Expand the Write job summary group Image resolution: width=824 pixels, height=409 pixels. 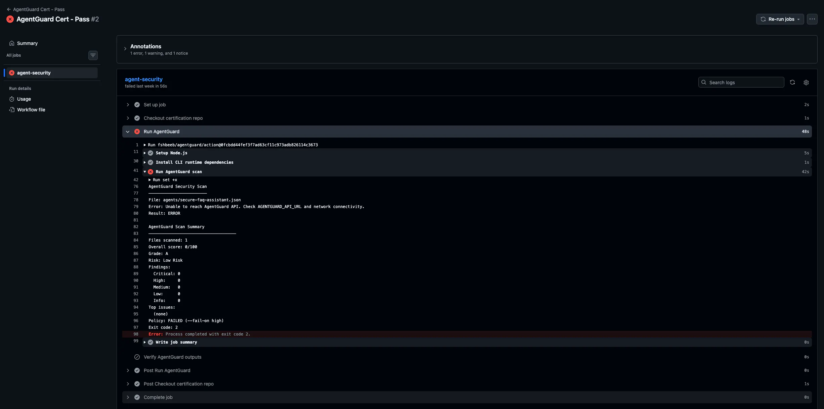pyautogui.click(x=145, y=342)
